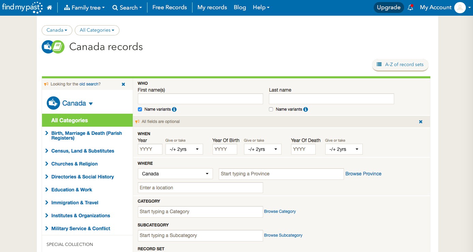The image size is (473, 252).
Task: Focus the Last name field
Action: [x=331, y=99]
